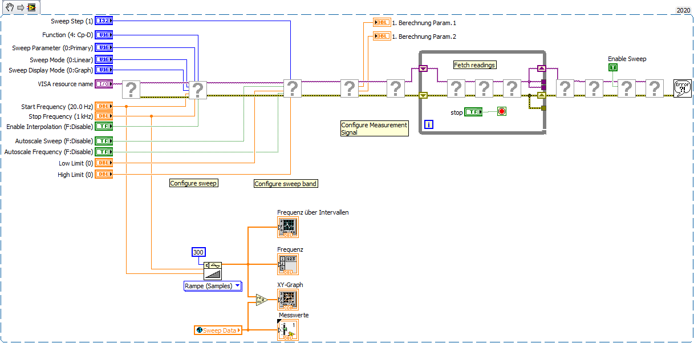Select the Start Frequency DBL terminal
Image resolution: width=694 pixels, height=343 pixels.
pyautogui.click(x=104, y=106)
